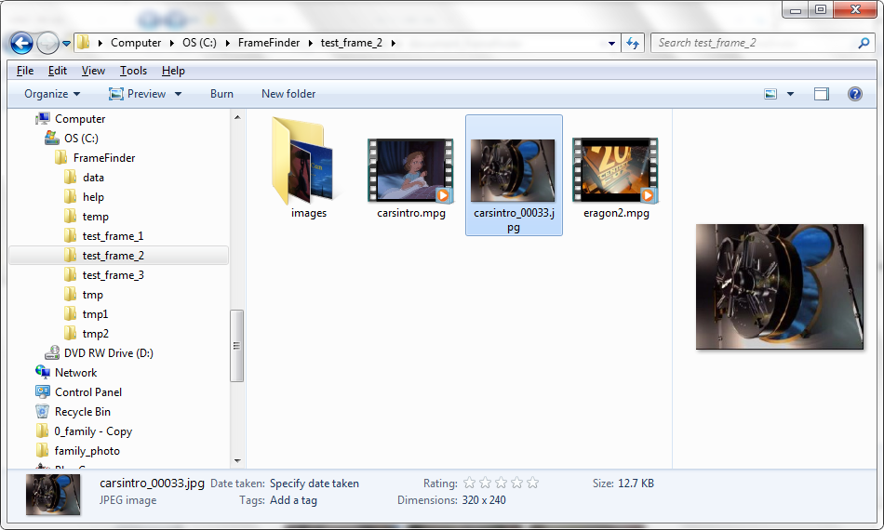Click the navigation pane scrollbar thumb
Image resolution: width=884 pixels, height=530 pixels.
point(237,346)
